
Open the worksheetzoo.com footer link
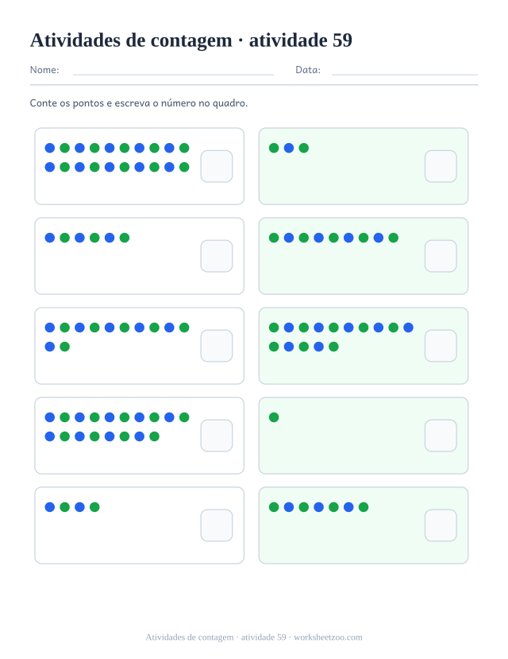[328, 638]
